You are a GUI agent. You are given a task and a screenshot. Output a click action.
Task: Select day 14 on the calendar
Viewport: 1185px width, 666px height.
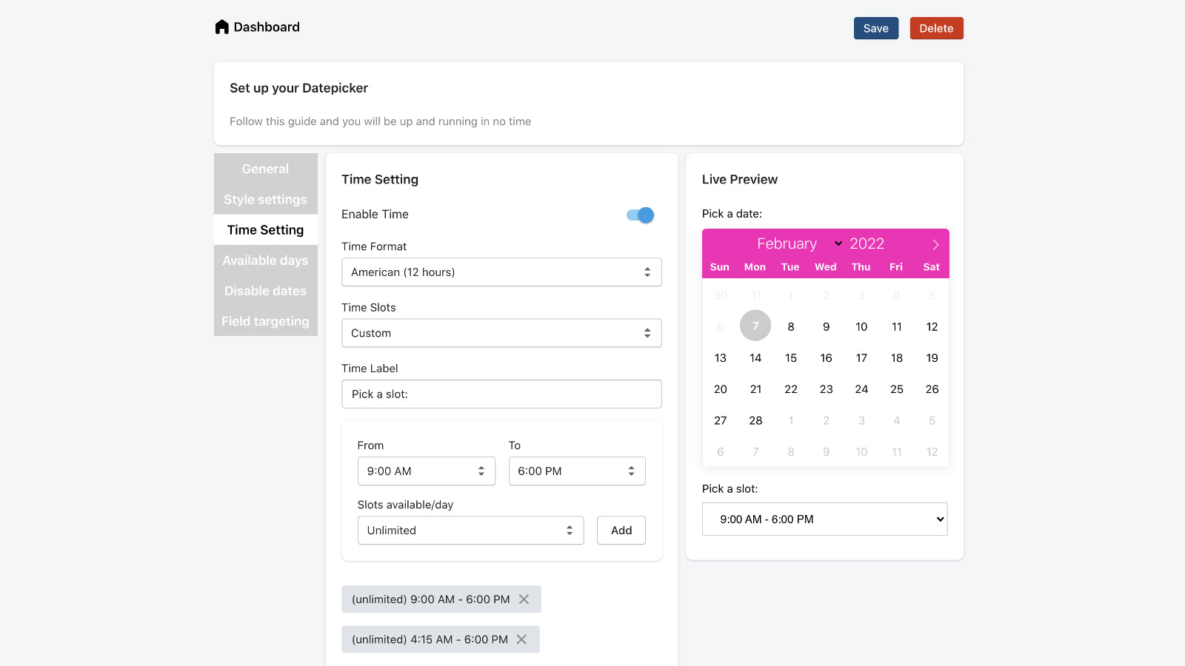coord(755,357)
